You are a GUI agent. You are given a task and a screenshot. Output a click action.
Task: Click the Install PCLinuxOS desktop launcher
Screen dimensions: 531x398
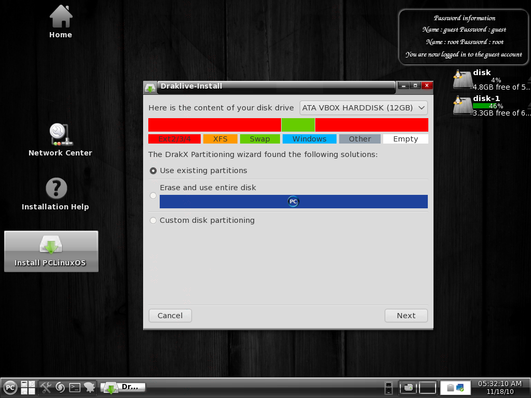(51, 251)
